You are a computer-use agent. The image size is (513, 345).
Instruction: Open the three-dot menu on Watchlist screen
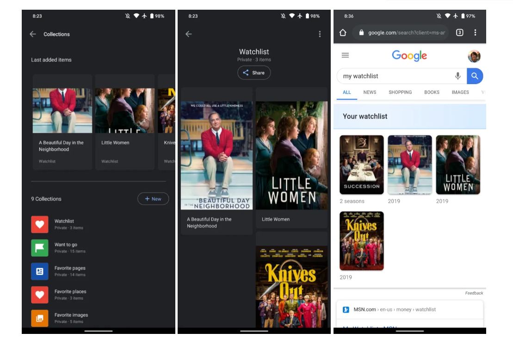[x=320, y=34]
